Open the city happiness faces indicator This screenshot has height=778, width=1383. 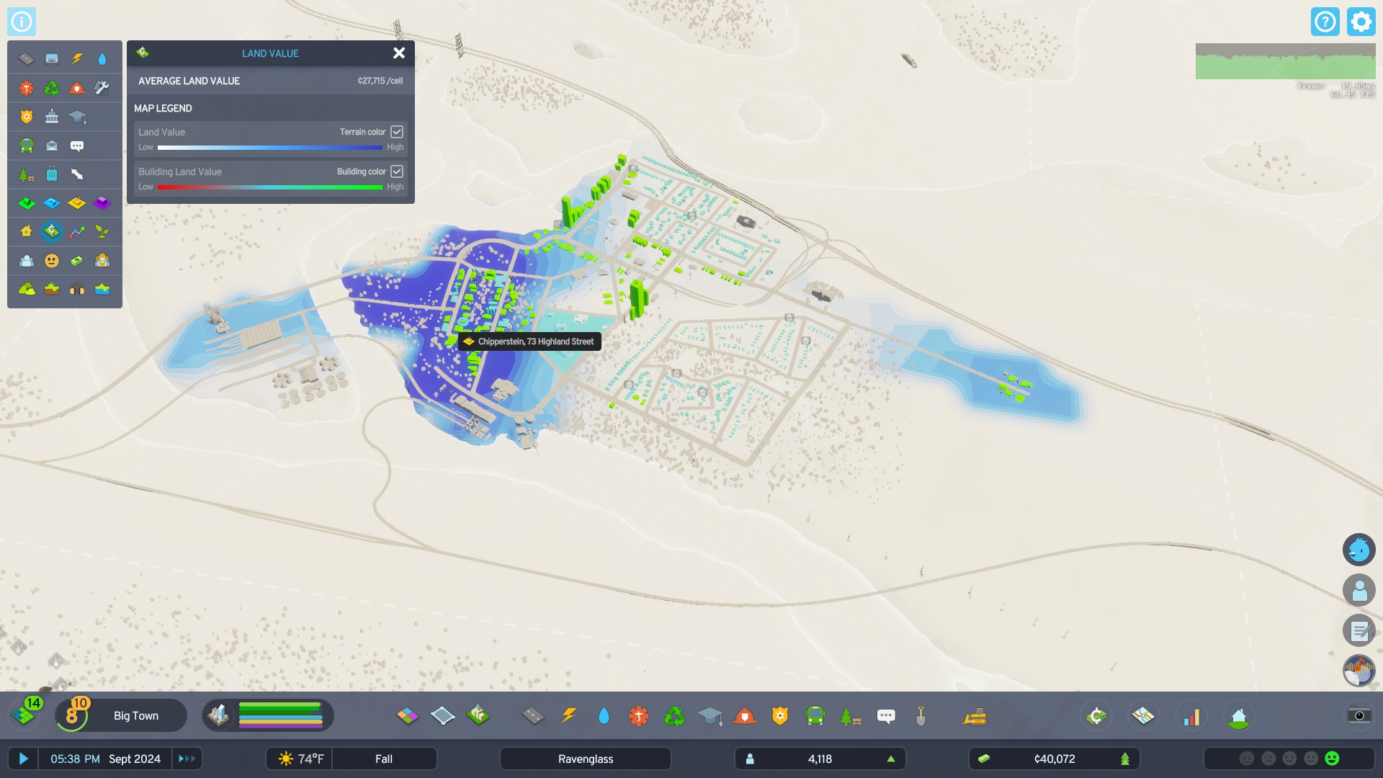point(1289,759)
